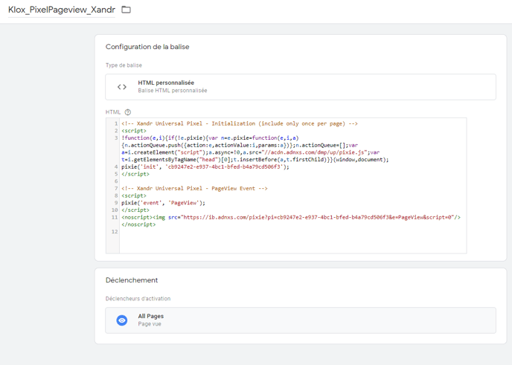This screenshot has height=365, width=512.
Task: Click the folder icon next to tag name
Action: [x=126, y=10]
